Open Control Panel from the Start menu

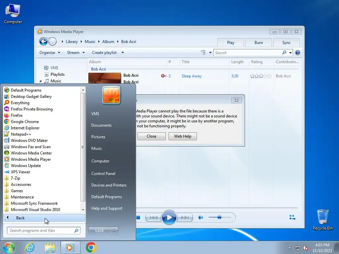(103, 173)
